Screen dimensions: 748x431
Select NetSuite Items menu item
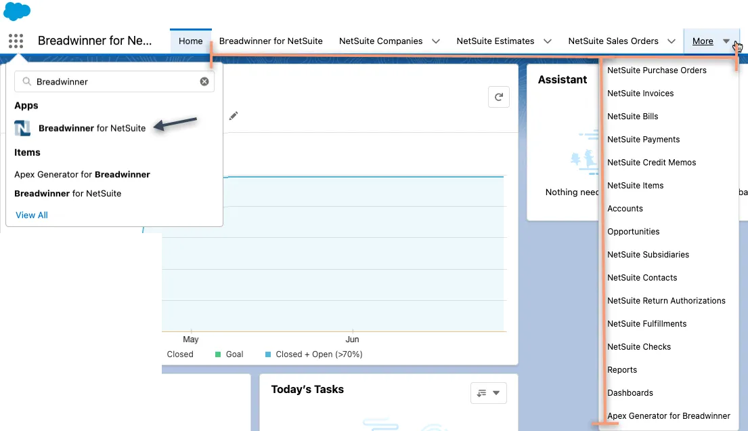click(635, 186)
